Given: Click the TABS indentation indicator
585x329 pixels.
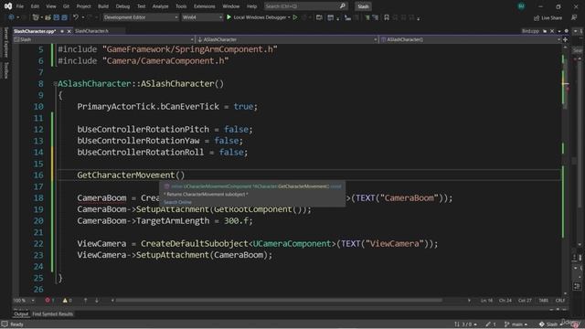Looking at the screenshot, I should click(544, 301).
